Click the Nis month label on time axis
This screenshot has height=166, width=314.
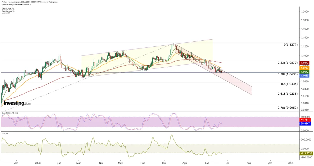[101, 163]
